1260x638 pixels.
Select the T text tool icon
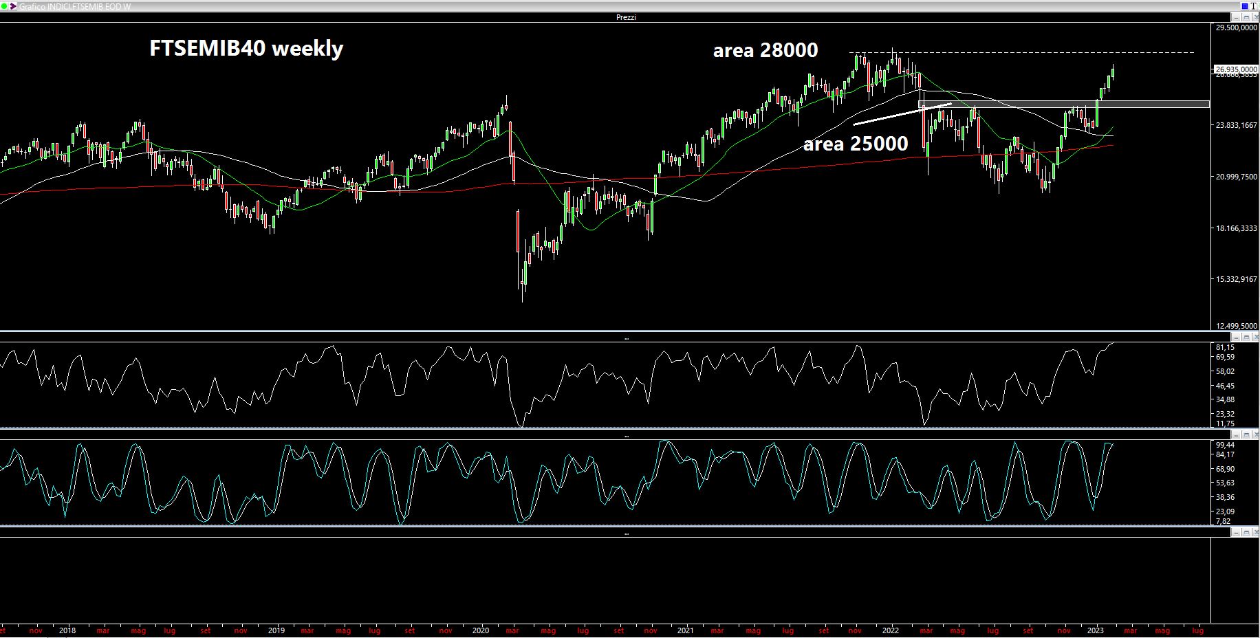click(x=1253, y=6)
